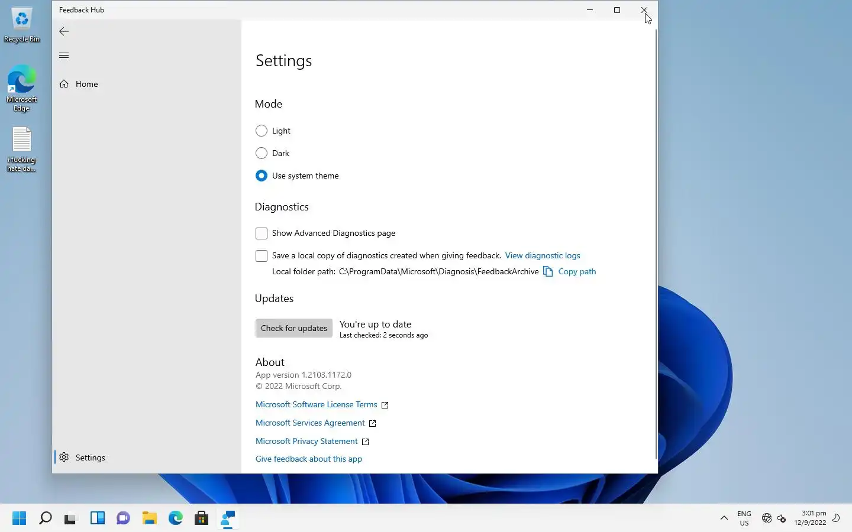Open Microsoft Store from taskbar
Screen dimensions: 852x532
point(201,518)
